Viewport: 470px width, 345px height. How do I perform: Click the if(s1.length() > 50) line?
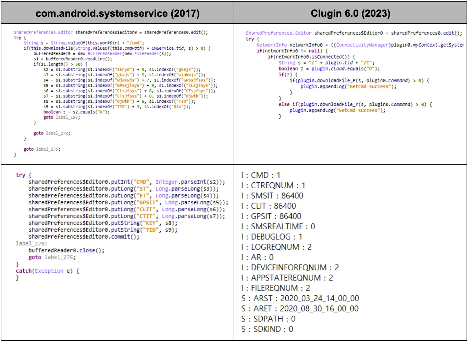click(60, 64)
